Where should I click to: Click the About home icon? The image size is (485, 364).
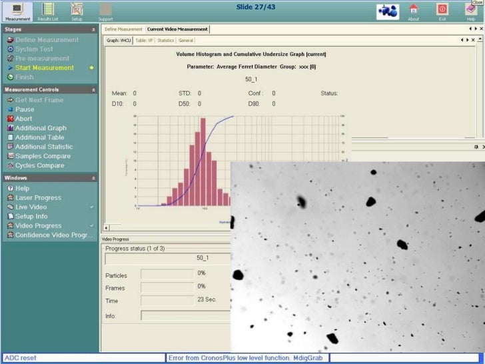pos(413,10)
